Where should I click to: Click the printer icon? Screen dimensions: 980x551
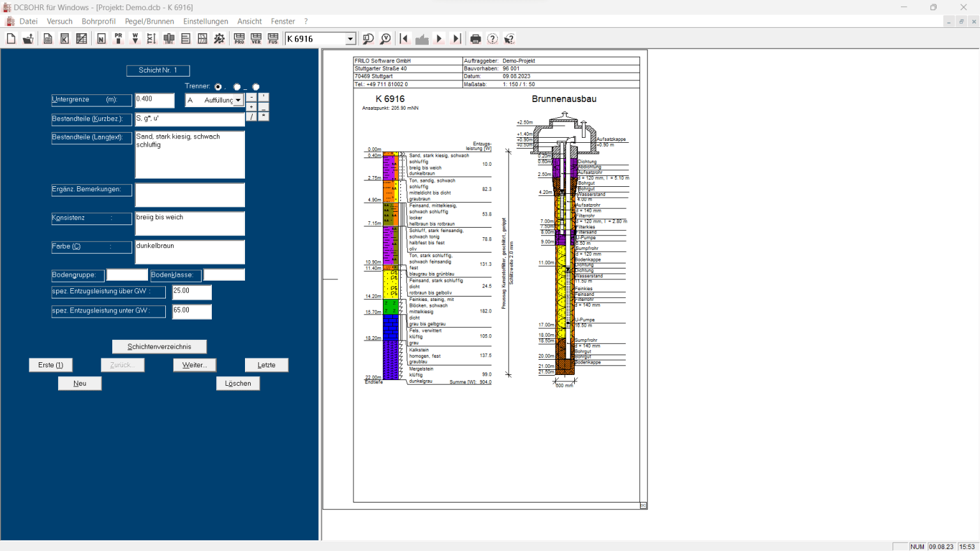(475, 39)
